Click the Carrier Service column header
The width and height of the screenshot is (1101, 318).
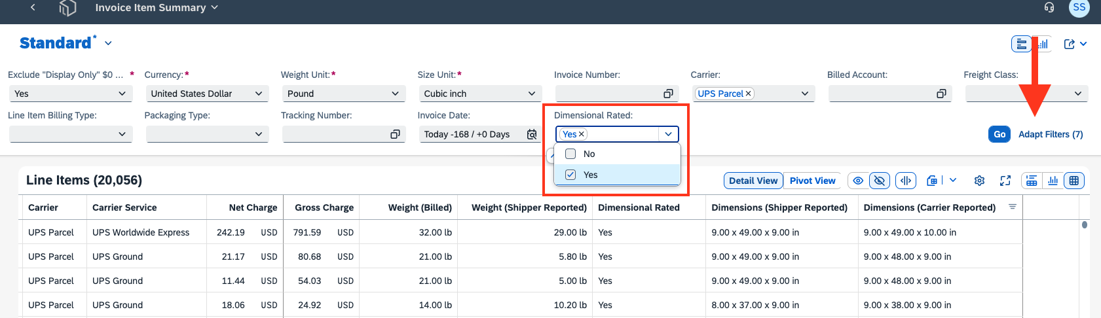click(147, 207)
